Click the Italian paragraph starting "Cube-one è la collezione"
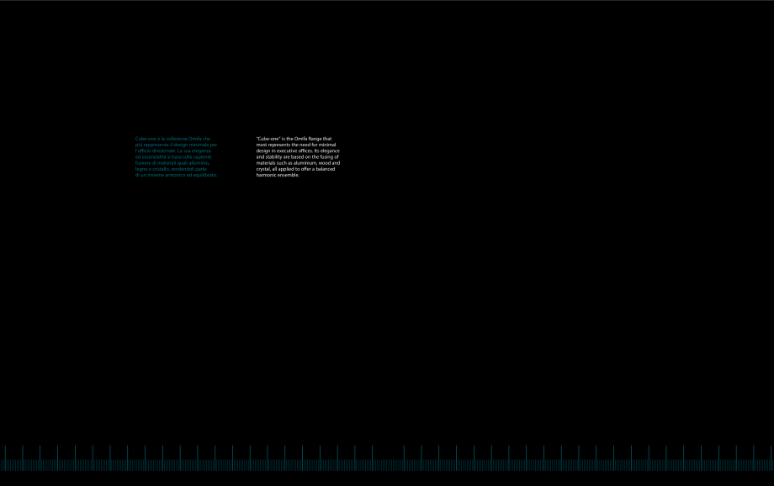The height and width of the screenshot is (486, 774). pyautogui.click(x=176, y=156)
